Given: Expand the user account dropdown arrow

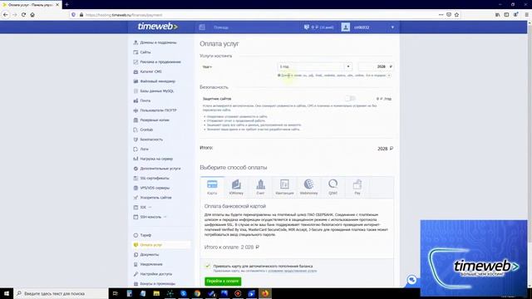Looking at the screenshot, I should pos(392,27).
